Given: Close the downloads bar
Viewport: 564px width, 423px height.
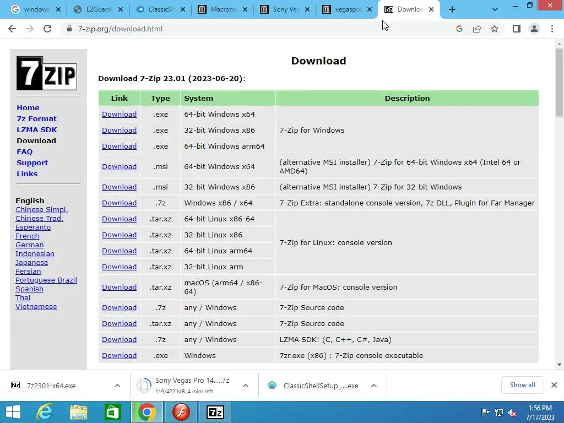Looking at the screenshot, I should [554, 385].
